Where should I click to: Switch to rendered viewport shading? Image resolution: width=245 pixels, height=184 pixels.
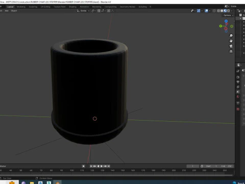(229, 11)
